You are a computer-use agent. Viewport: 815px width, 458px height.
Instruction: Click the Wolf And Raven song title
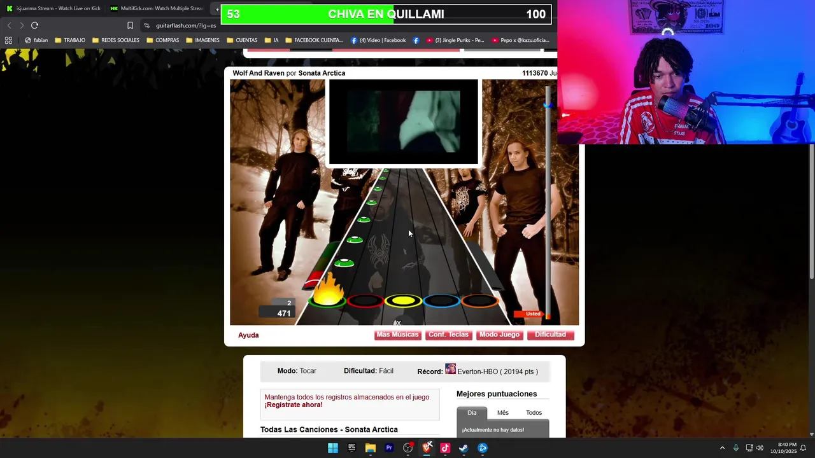coord(259,73)
